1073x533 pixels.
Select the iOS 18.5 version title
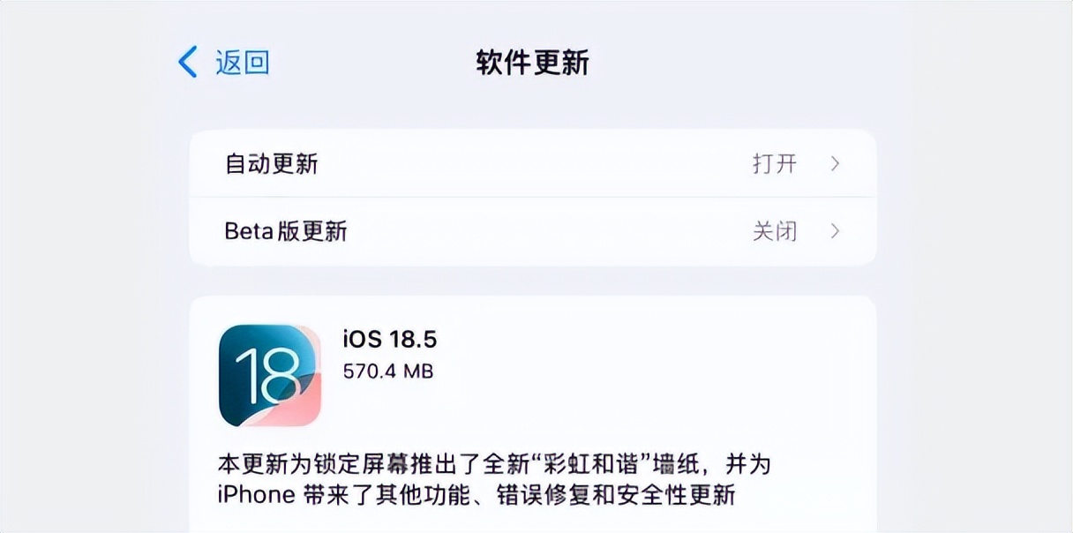pos(390,340)
